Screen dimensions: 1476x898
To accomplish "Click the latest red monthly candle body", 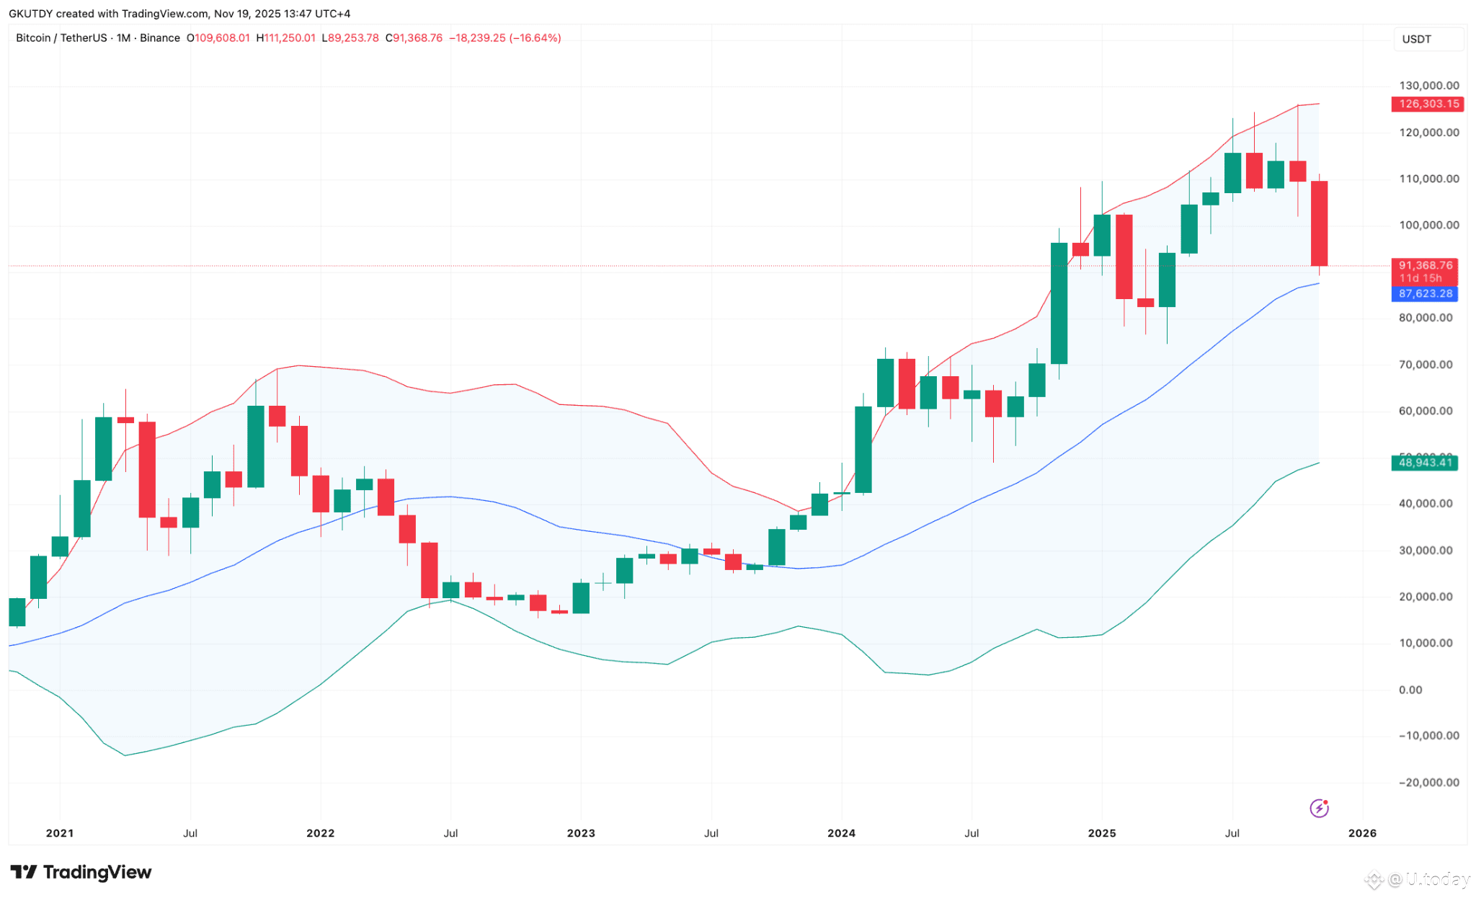I will pos(1319,223).
